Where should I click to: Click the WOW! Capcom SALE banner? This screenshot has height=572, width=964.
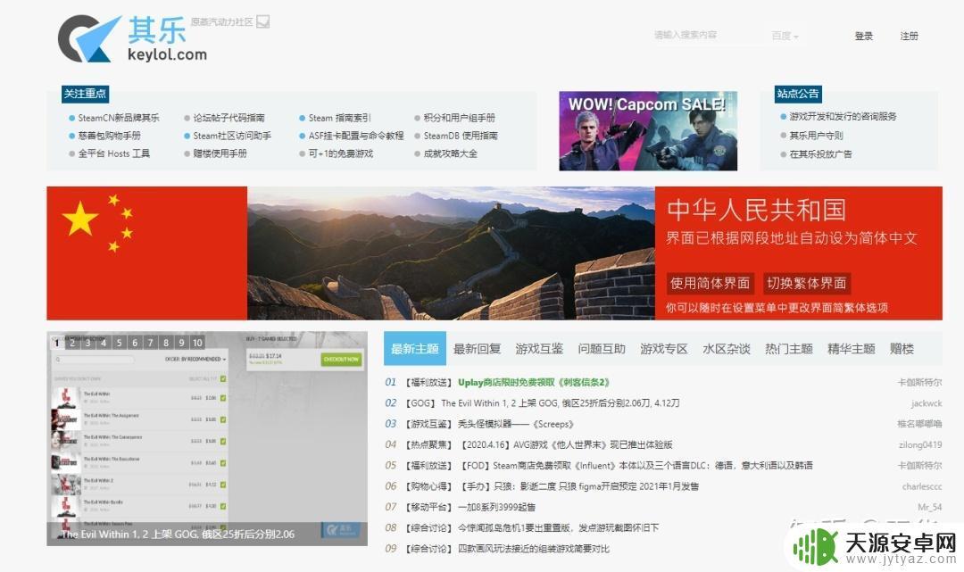[x=648, y=131]
